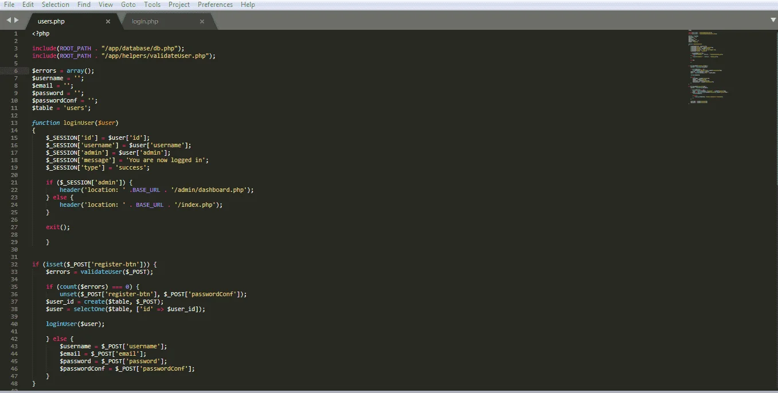Click the $password = $_POST['password'] line
This screenshot has width=778, height=393.
tap(113, 361)
